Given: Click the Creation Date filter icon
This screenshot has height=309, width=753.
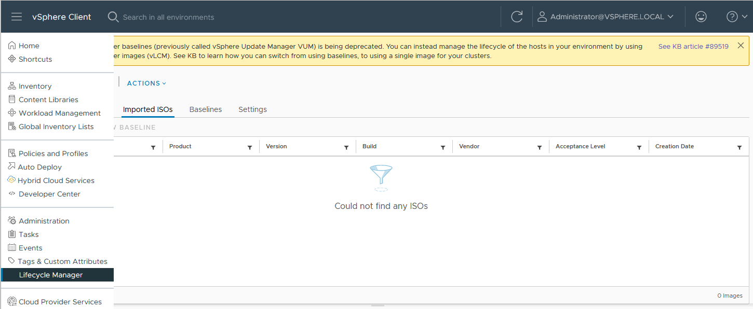Looking at the screenshot, I should [x=739, y=147].
